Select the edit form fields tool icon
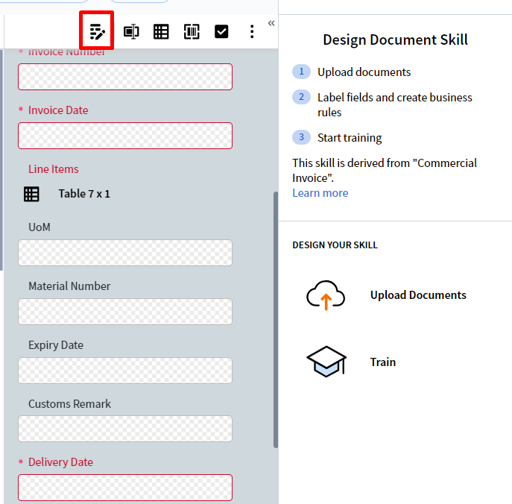 (97, 31)
